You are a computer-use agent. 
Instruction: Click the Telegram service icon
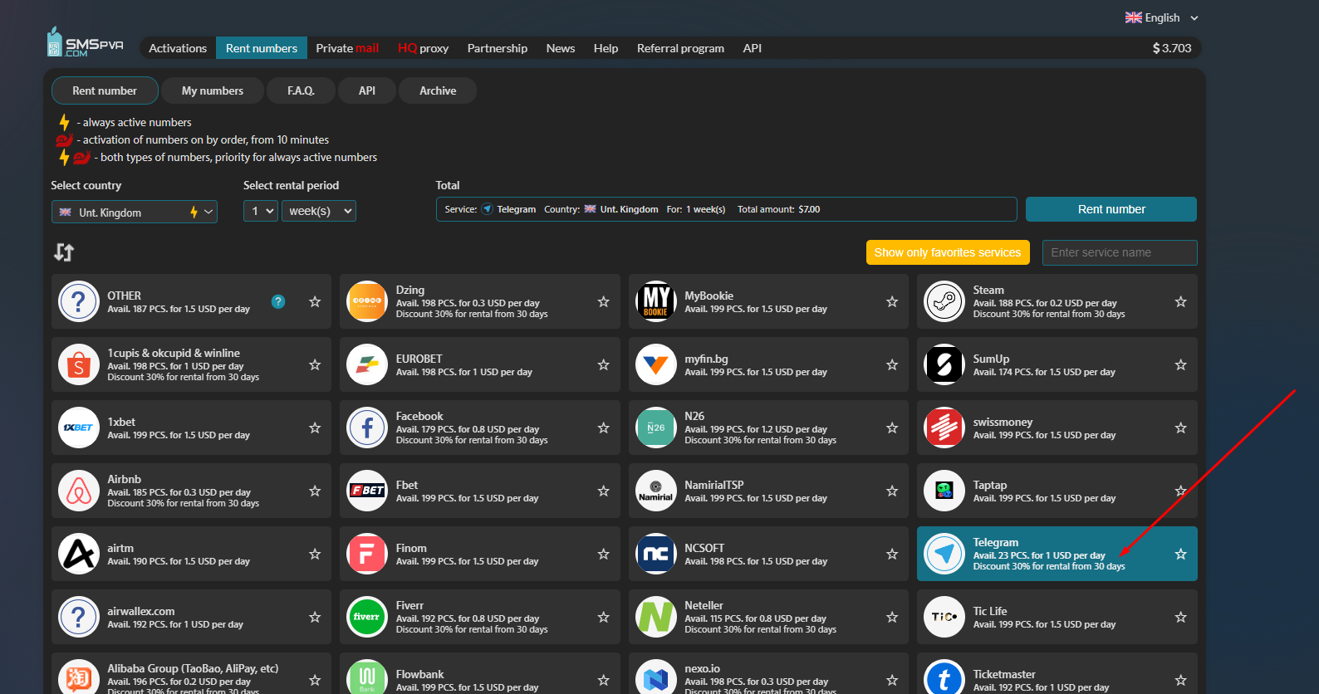944,554
